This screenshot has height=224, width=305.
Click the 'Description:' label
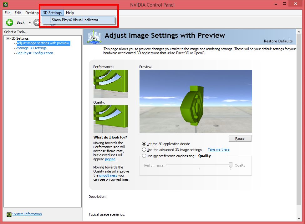[98, 197]
